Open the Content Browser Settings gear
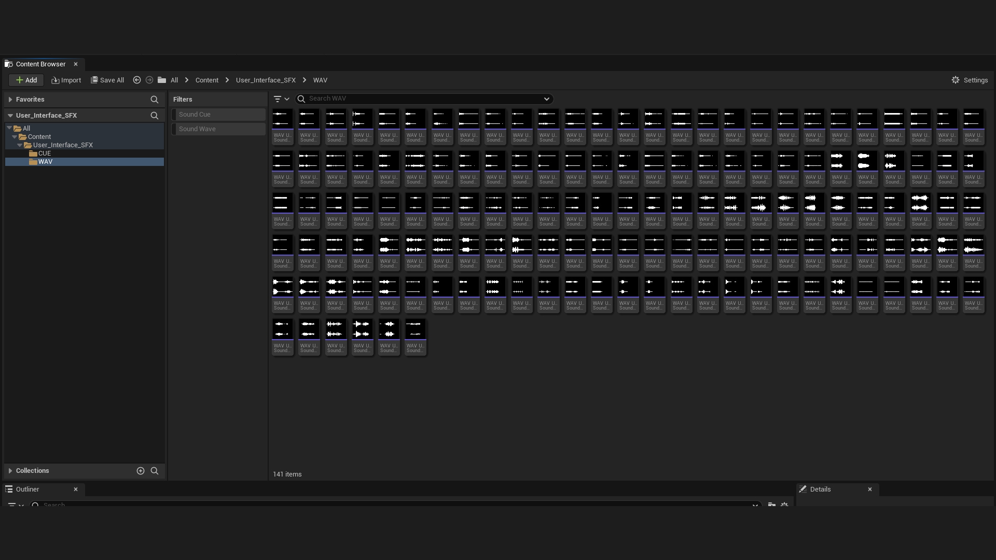This screenshot has width=996, height=560. click(x=956, y=80)
